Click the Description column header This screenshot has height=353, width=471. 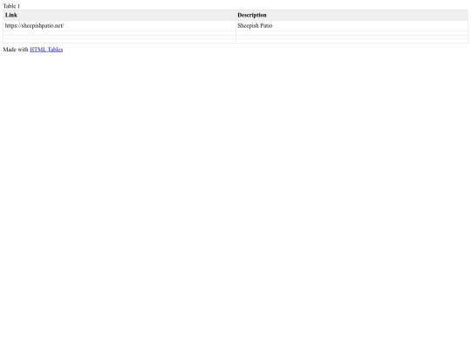(x=352, y=16)
